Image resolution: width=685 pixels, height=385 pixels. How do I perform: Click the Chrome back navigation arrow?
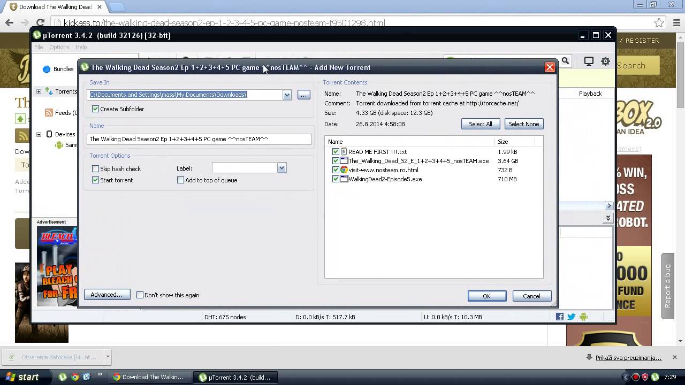9,22
